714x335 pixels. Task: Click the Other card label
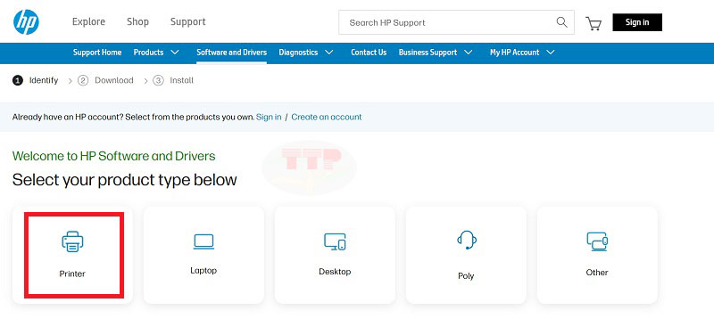(x=597, y=273)
